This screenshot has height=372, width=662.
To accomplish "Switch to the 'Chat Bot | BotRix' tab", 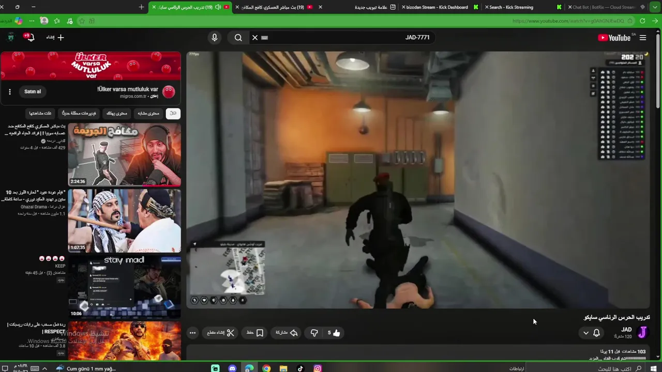I will [x=604, y=7].
